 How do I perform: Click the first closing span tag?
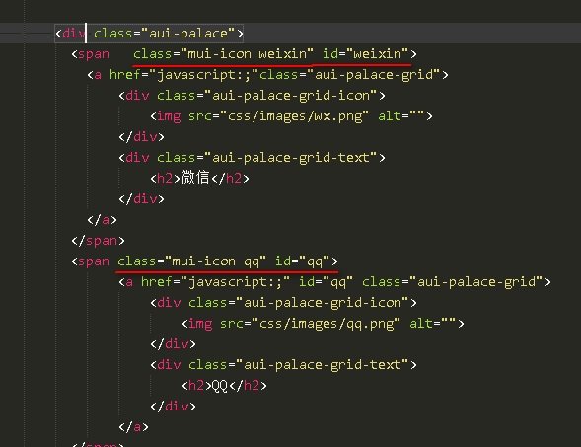pos(99,241)
